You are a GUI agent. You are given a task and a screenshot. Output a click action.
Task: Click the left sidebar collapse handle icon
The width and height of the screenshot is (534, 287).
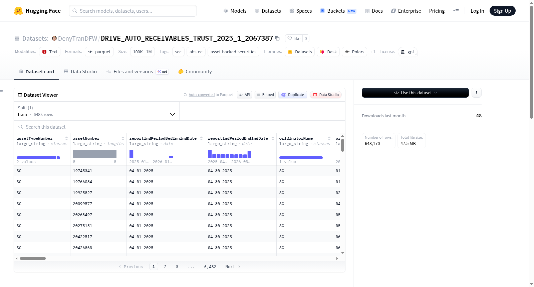pyautogui.click(x=1, y=92)
